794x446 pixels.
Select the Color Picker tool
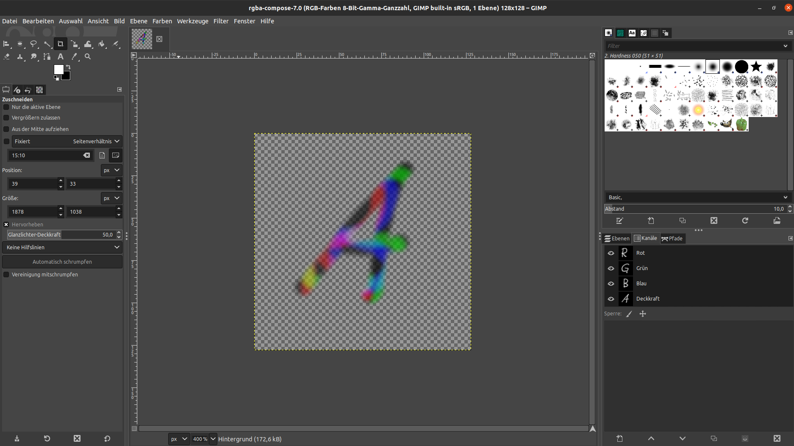point(75,56)
